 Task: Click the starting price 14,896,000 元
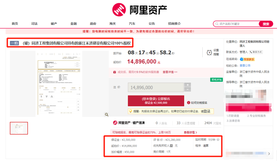pyautogui.click(x=144, y=61)
